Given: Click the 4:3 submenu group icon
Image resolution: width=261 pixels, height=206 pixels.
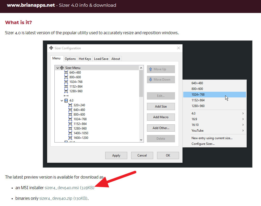Looking at the screenshot, I should [66, 101].
